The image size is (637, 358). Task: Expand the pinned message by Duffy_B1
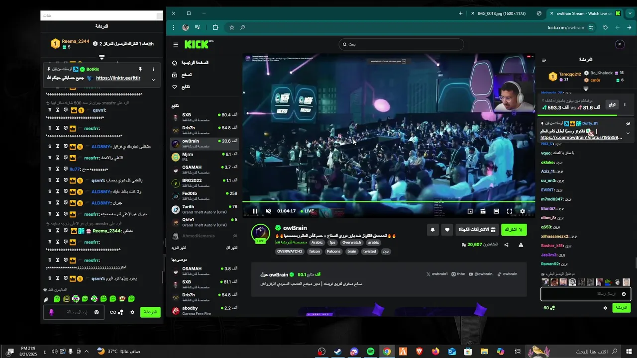tap(628, 133)
